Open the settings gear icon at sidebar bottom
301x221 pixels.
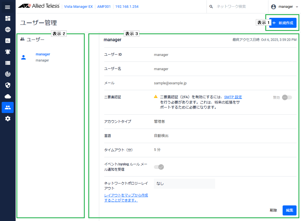coord(8,119)
